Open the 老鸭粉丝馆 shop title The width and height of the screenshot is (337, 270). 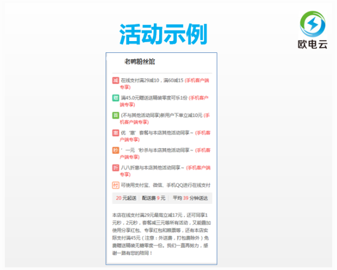click(x=139, y=62)
